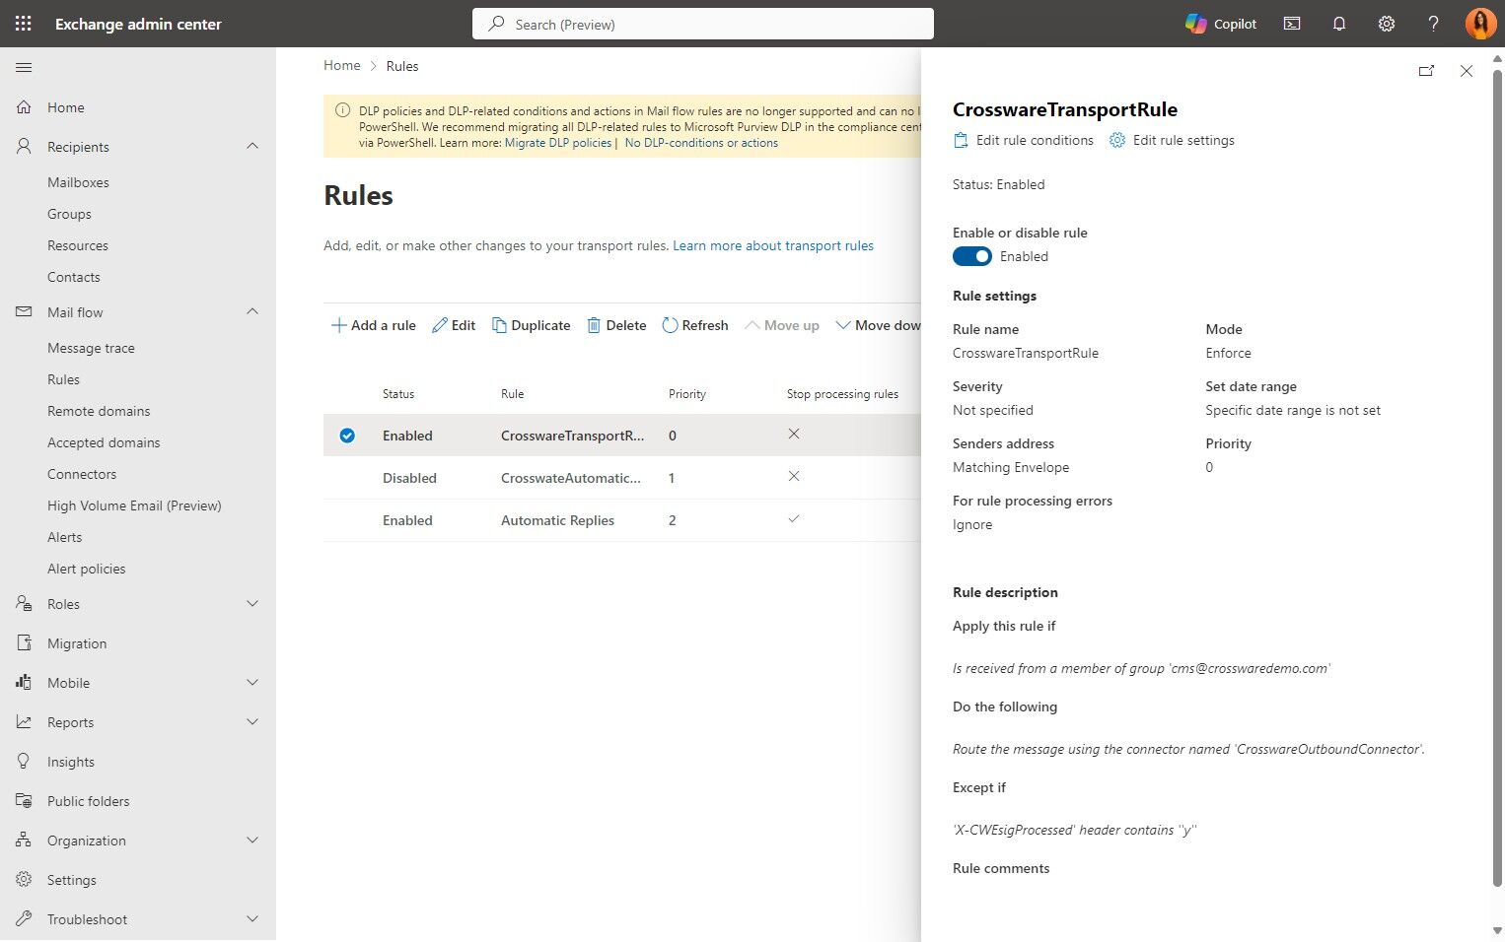Open Copilot from the top bar
This screenshot has height=942, width=1505.
1221,24
